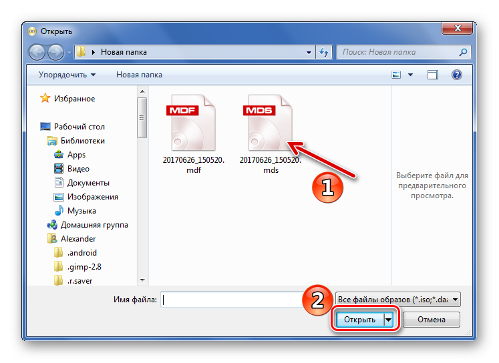Screen dimensions: 499x363
Task: Click the navigation pane scrollbar down arrow
Action: pos(142,280)
